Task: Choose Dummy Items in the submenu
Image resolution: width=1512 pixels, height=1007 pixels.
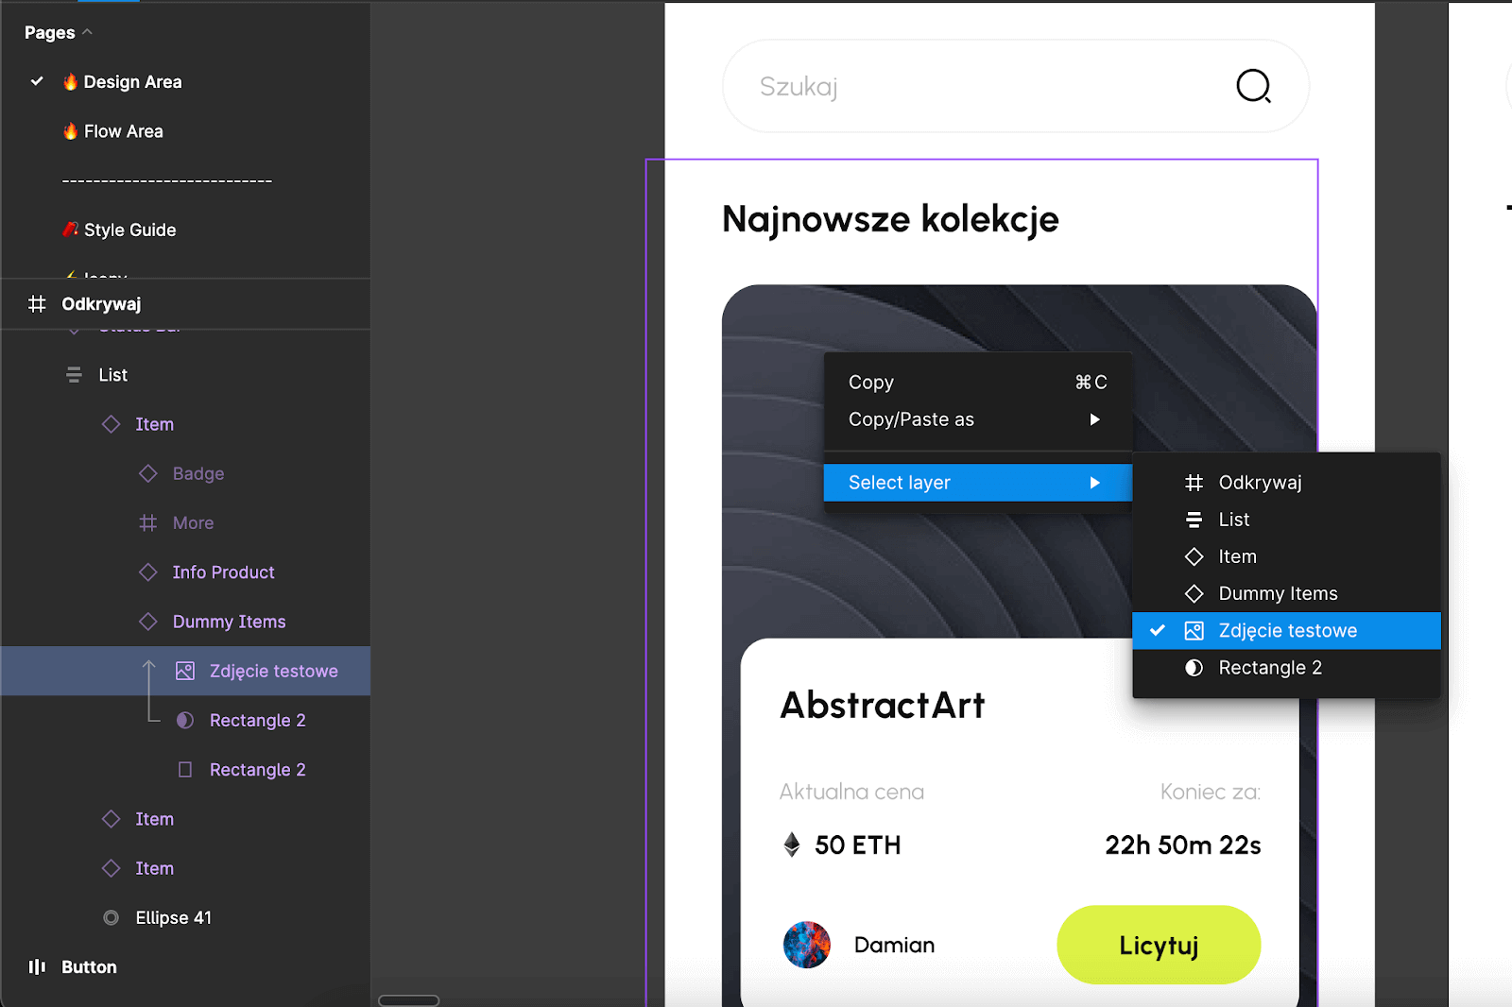Action: pyautogui.click(x=1286, y=593)
